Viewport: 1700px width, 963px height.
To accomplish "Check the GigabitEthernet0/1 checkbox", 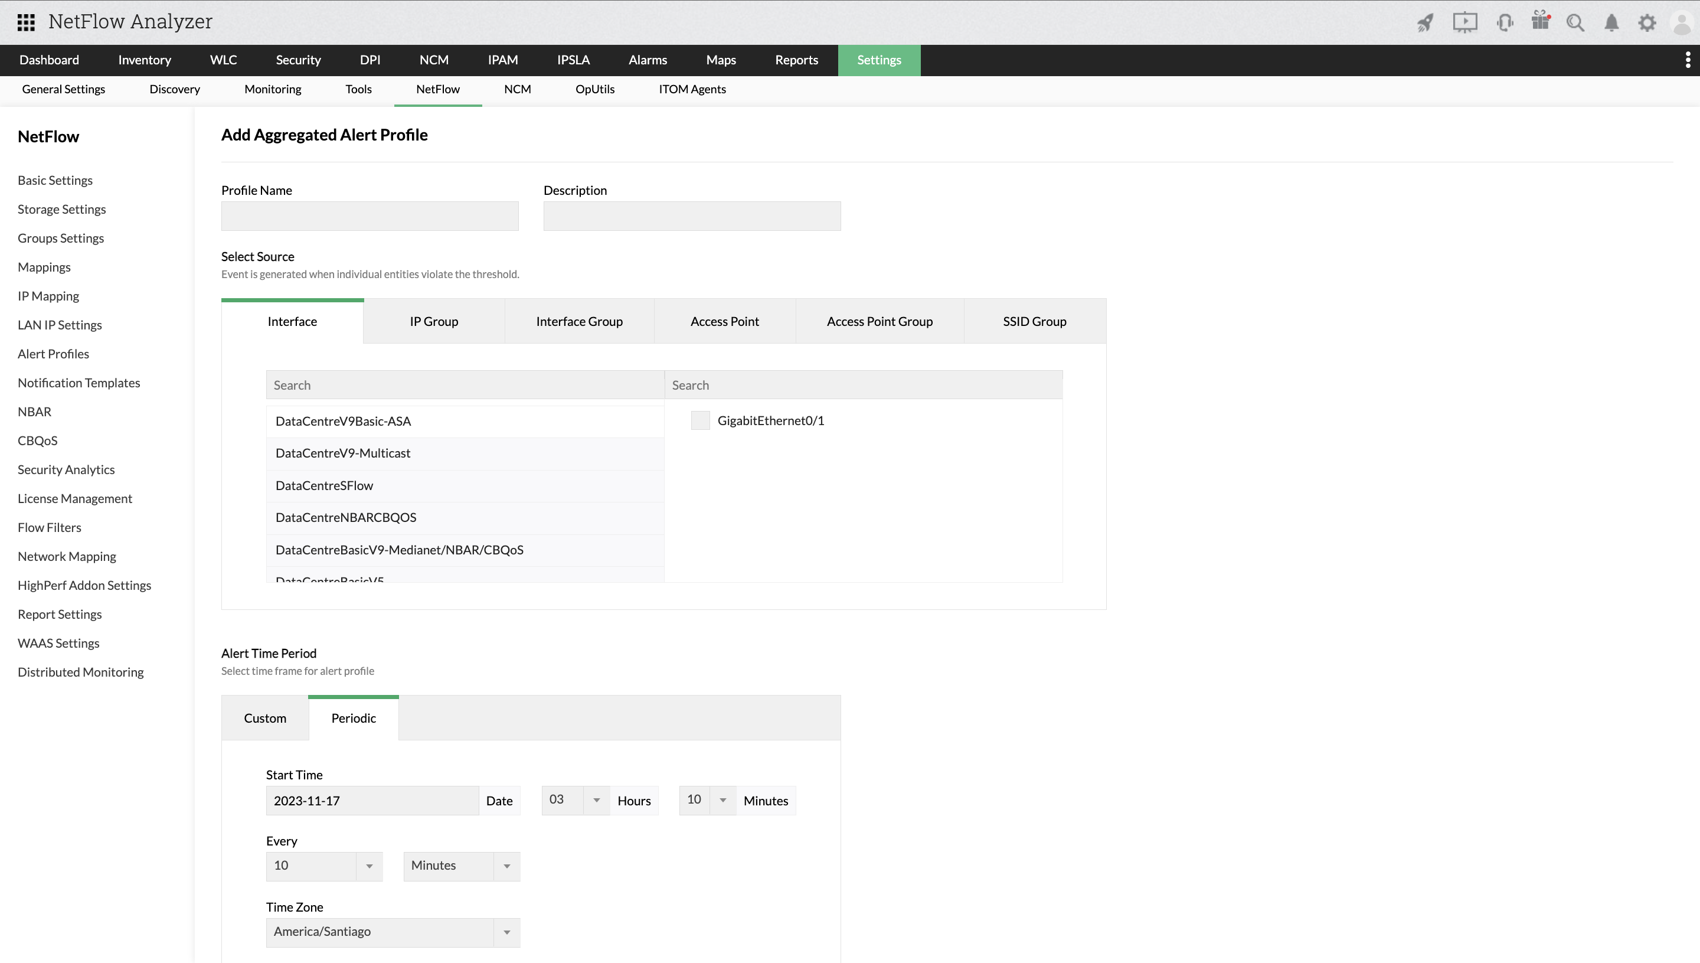I will [699, 420].
